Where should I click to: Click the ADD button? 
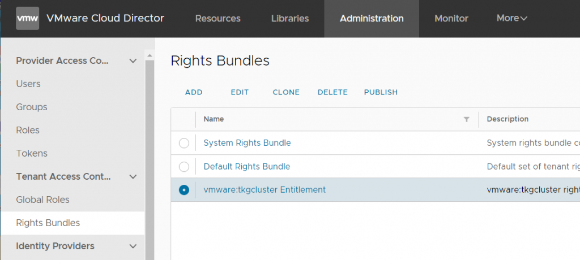[194, 92]
